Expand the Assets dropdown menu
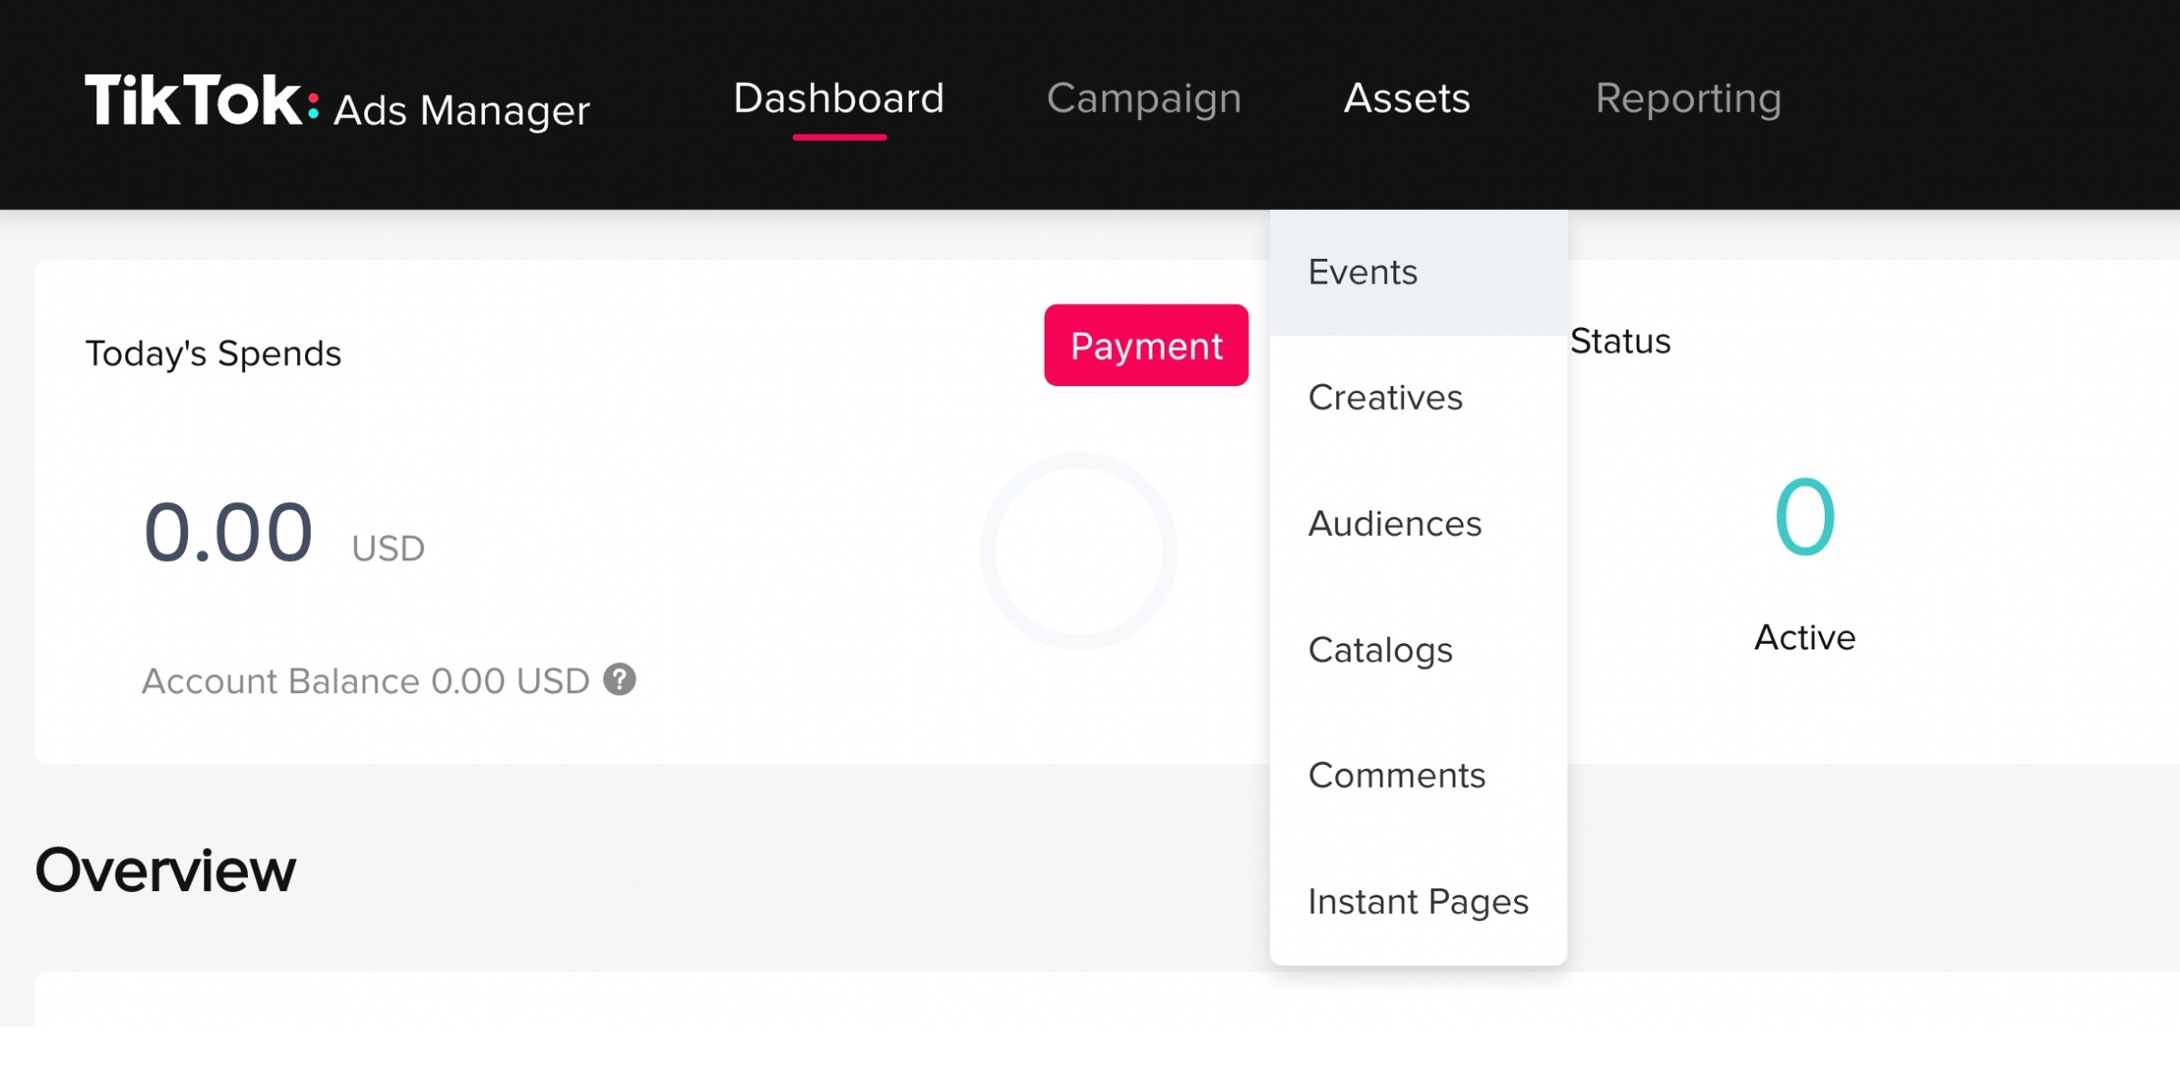Screen dimensions: 2180x1090 (1406, 98)
